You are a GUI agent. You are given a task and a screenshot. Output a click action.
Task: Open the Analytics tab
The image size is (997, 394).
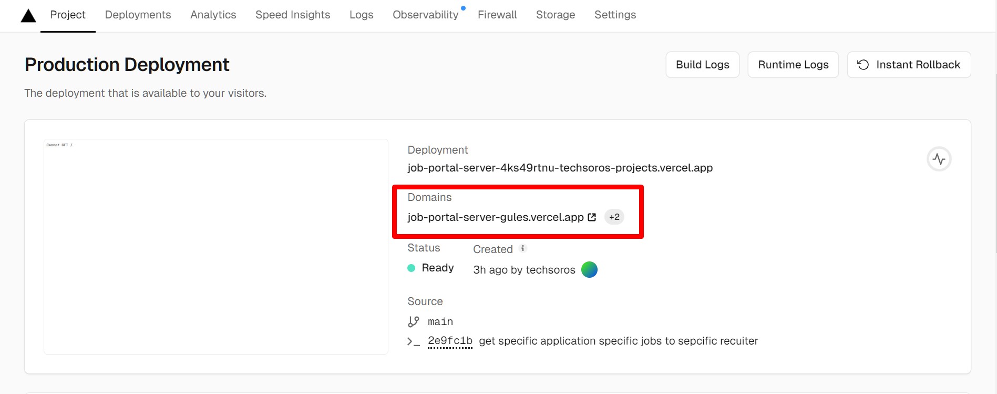[213, 15]
